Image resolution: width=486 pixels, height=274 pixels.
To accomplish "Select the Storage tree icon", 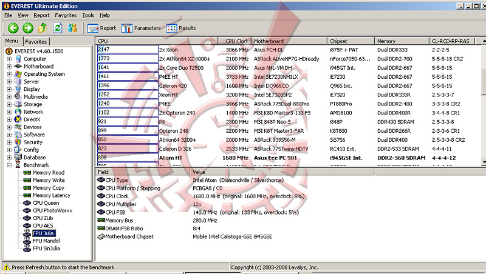I will [18, 104].
